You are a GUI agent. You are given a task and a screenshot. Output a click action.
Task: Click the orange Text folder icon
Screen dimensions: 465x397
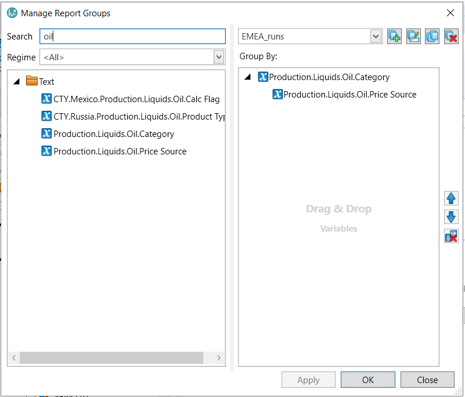click(x=32, y=82)
